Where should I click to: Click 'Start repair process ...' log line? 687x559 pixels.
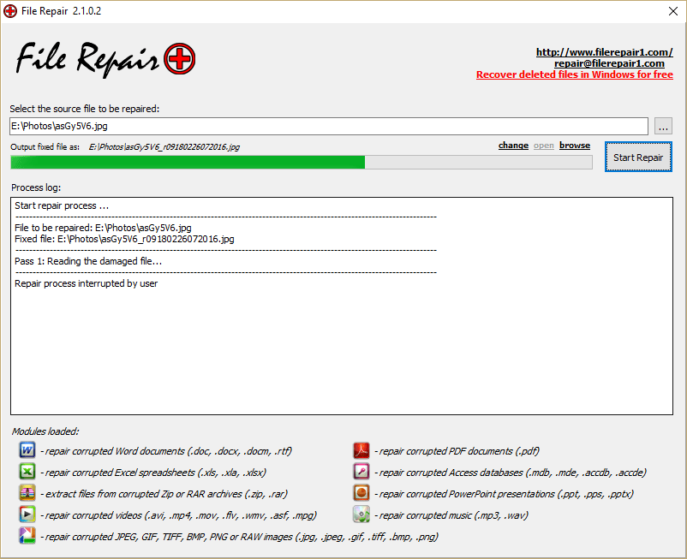coord(62,205)
